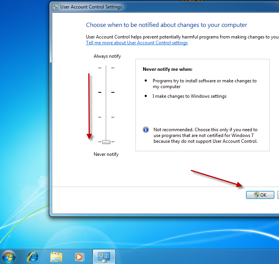Open Windows Explorer folder icon in taskbar
The height and width of the screenshot is (264, 279).
(56, 257)
